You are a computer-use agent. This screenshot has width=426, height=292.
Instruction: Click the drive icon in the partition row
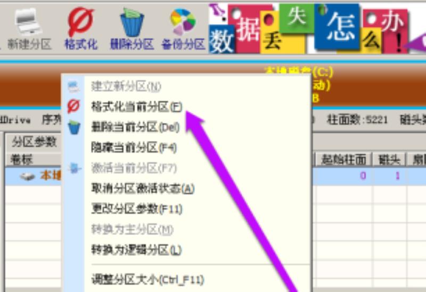point(28,177)
